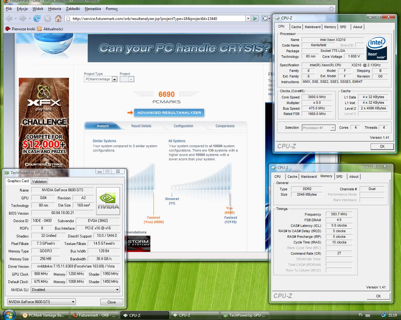The image size is (401, 320).
Task: Click the Similar Systems heading
Action: tap(104, 141)
